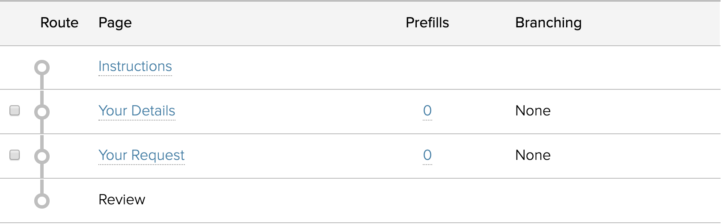Click Branching value None for Your Request

[x=533, y=156]
